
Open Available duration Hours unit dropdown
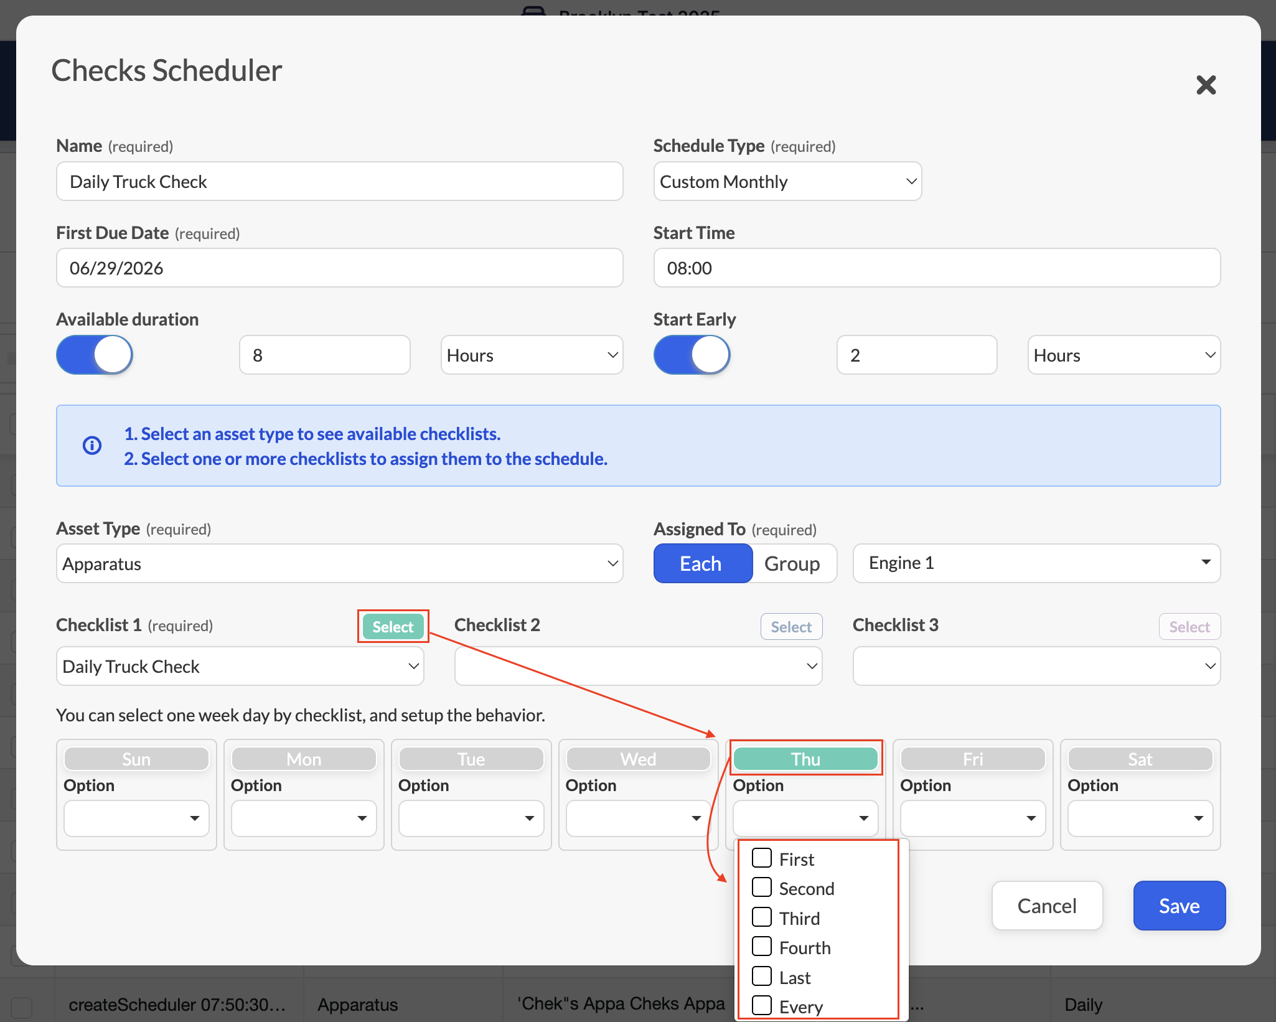tap(532, 355)
